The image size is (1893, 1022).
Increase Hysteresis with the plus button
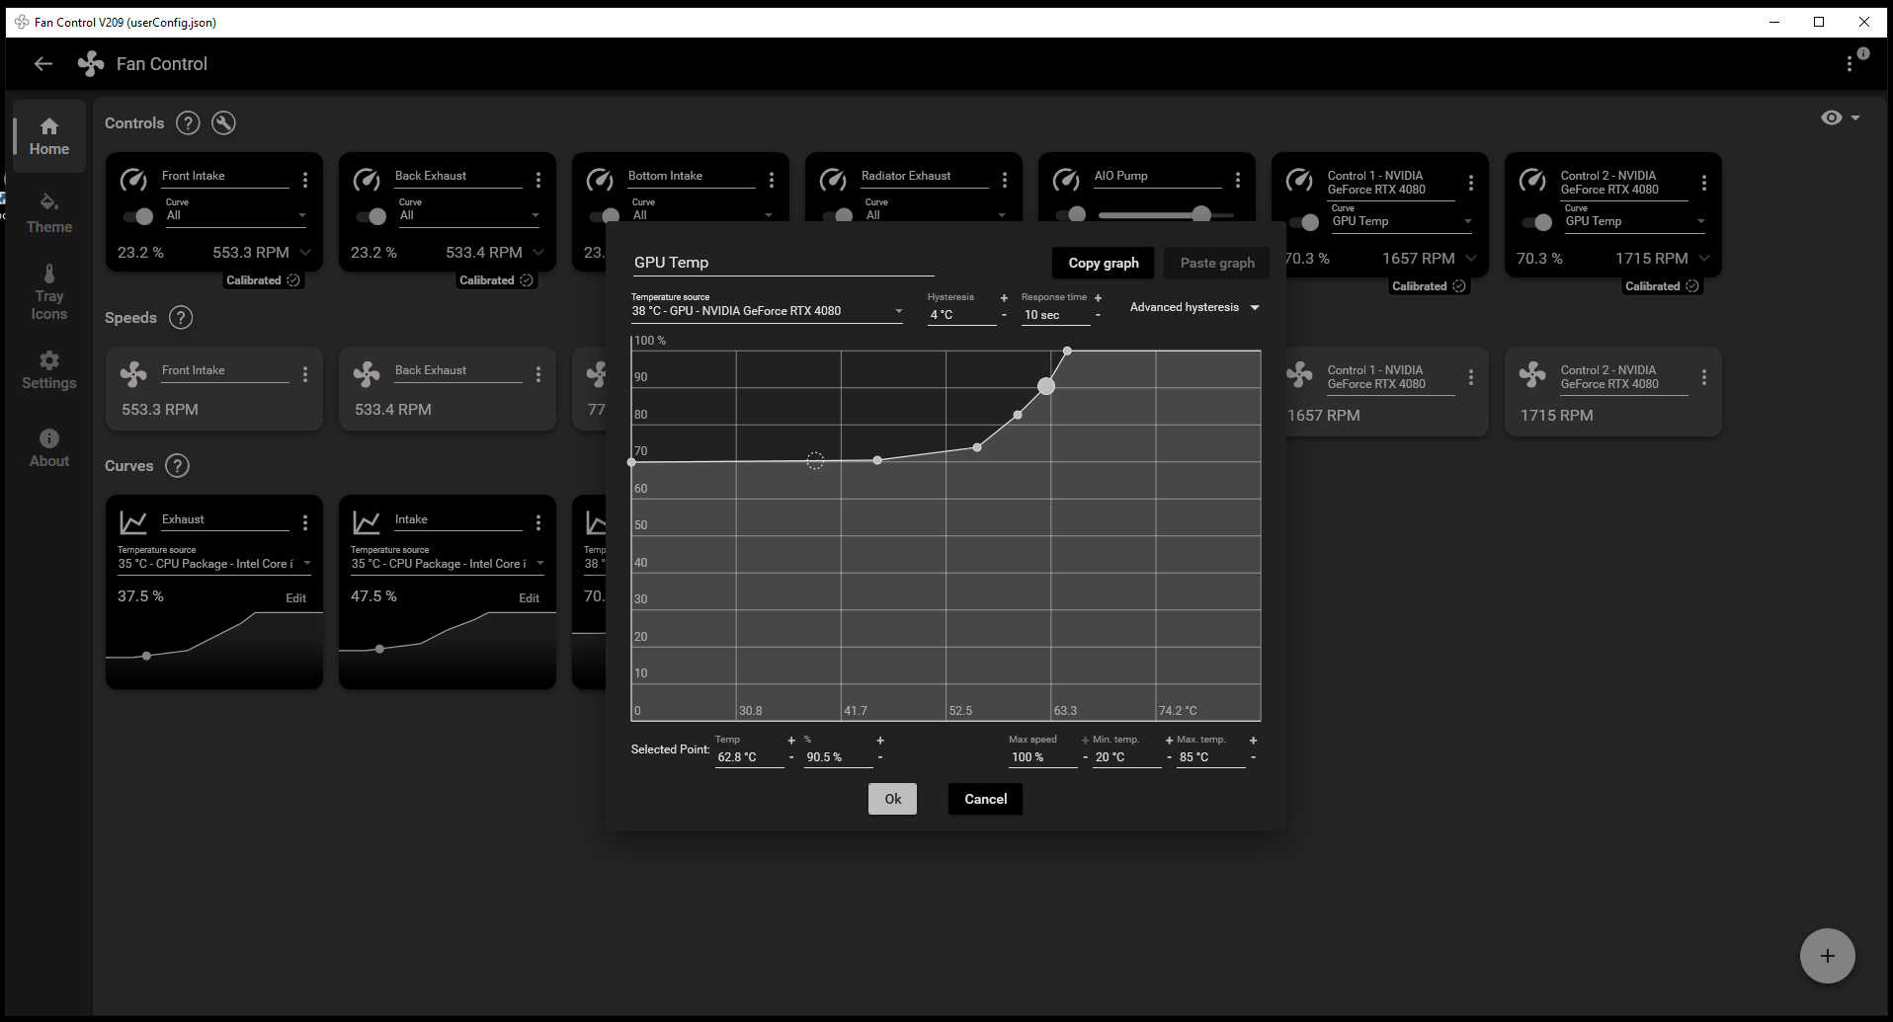(x=1004, y=297)
